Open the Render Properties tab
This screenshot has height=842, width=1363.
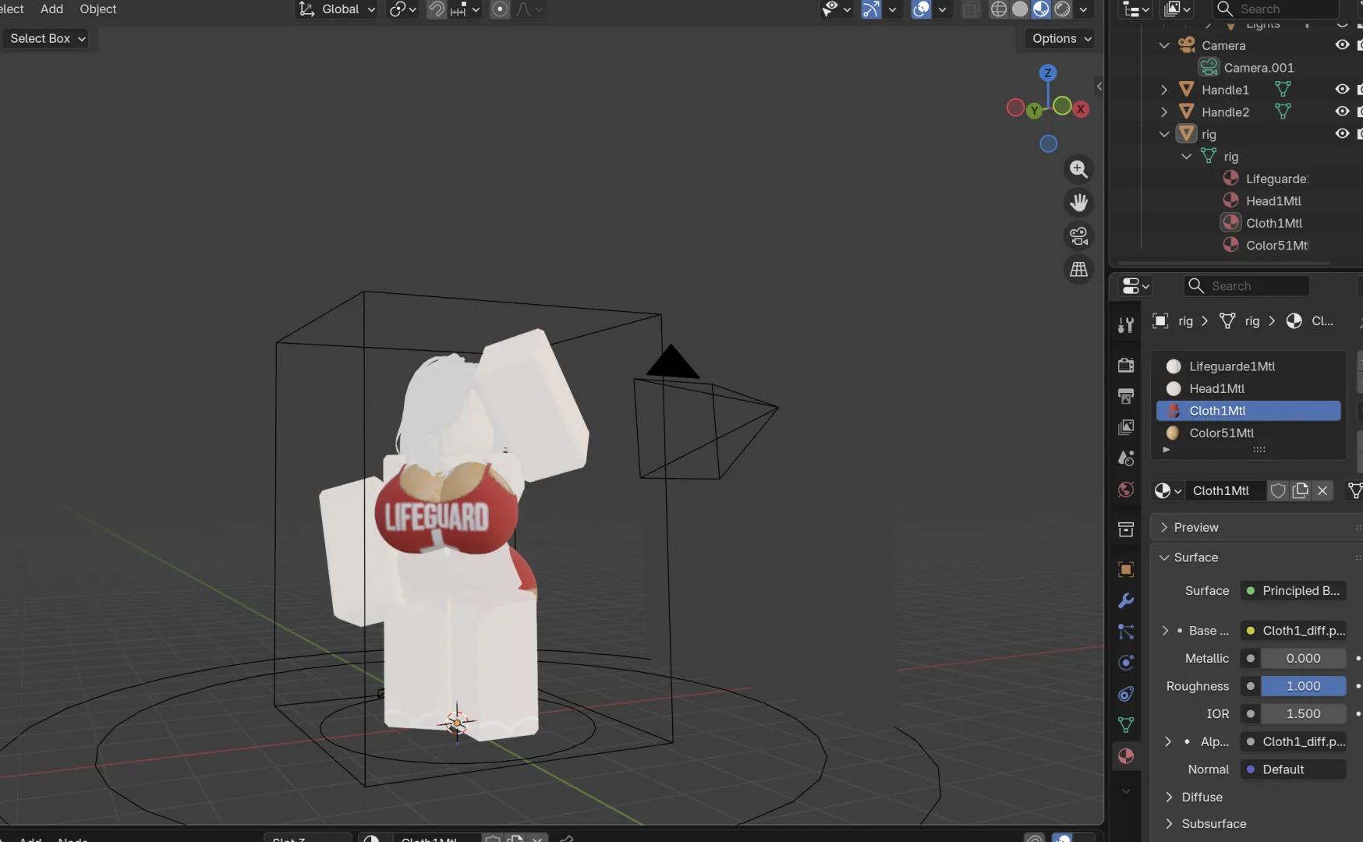point(1126,365)
